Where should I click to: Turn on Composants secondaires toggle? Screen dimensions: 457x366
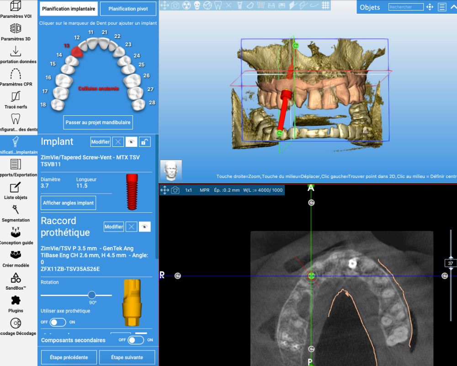point(136,340)
